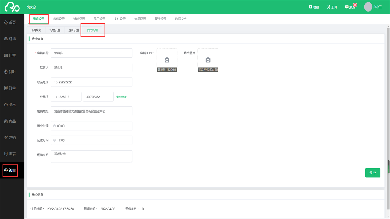Open the 支付设置 tab

[120, 19]
